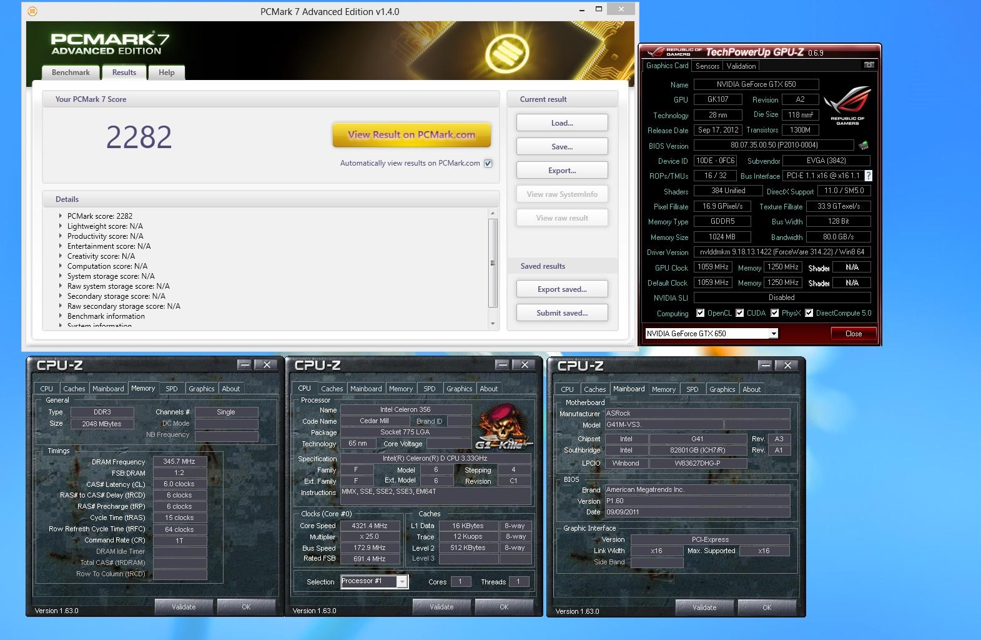The width and height of the screenshot is (981, 640).
Task: Click the ROG logo in GPU-Z
Action: pos(847,104)
